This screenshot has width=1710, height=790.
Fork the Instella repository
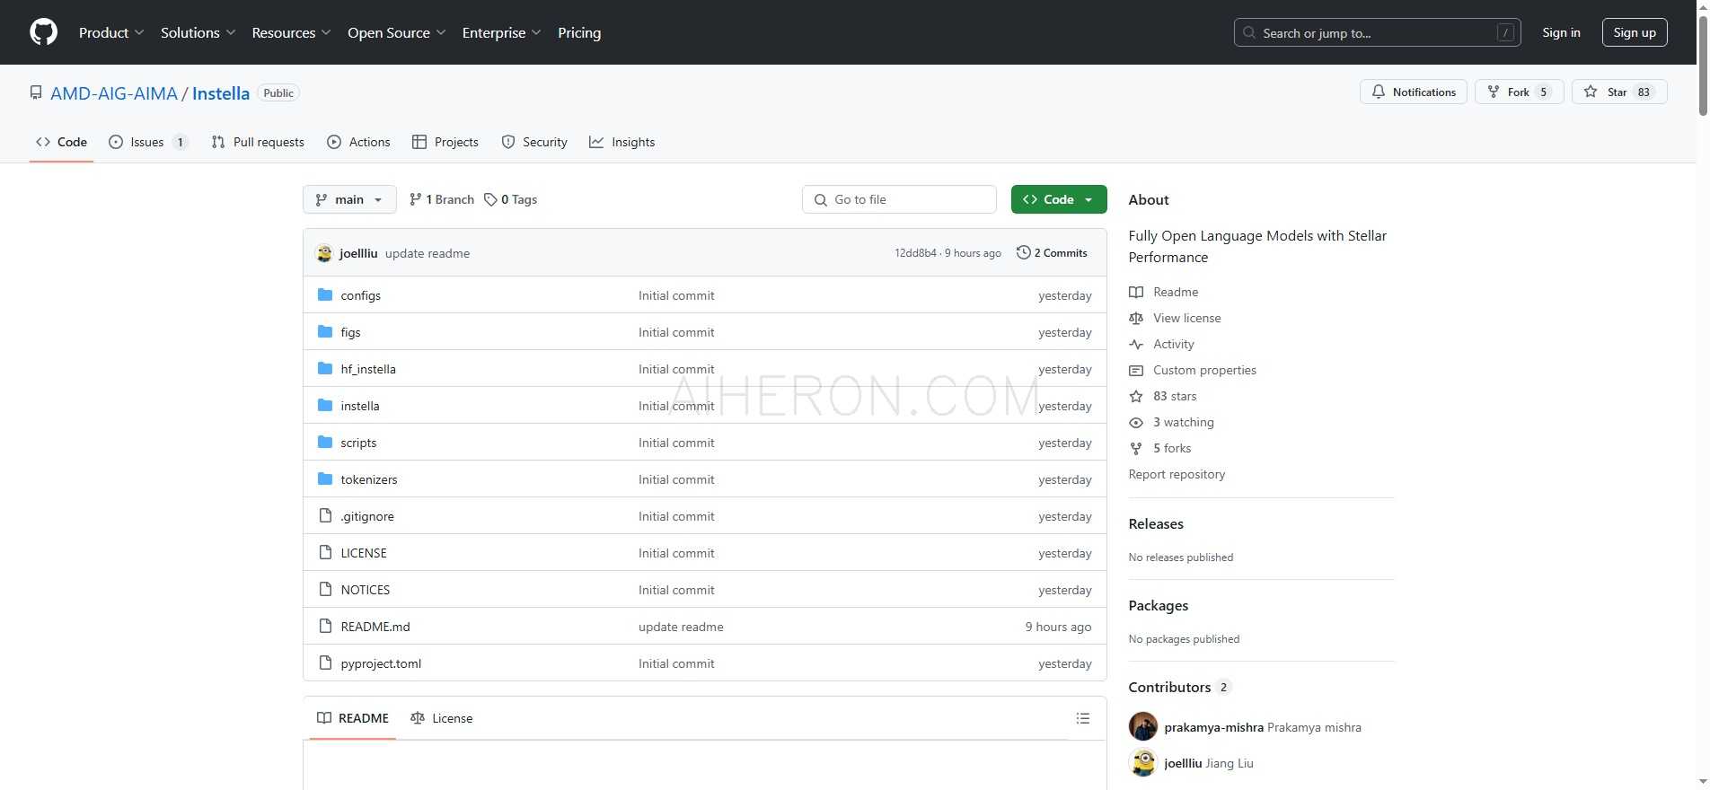click(1518, 92)
